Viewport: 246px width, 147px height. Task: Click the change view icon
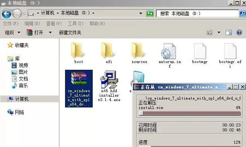click(x=210, y=32)
